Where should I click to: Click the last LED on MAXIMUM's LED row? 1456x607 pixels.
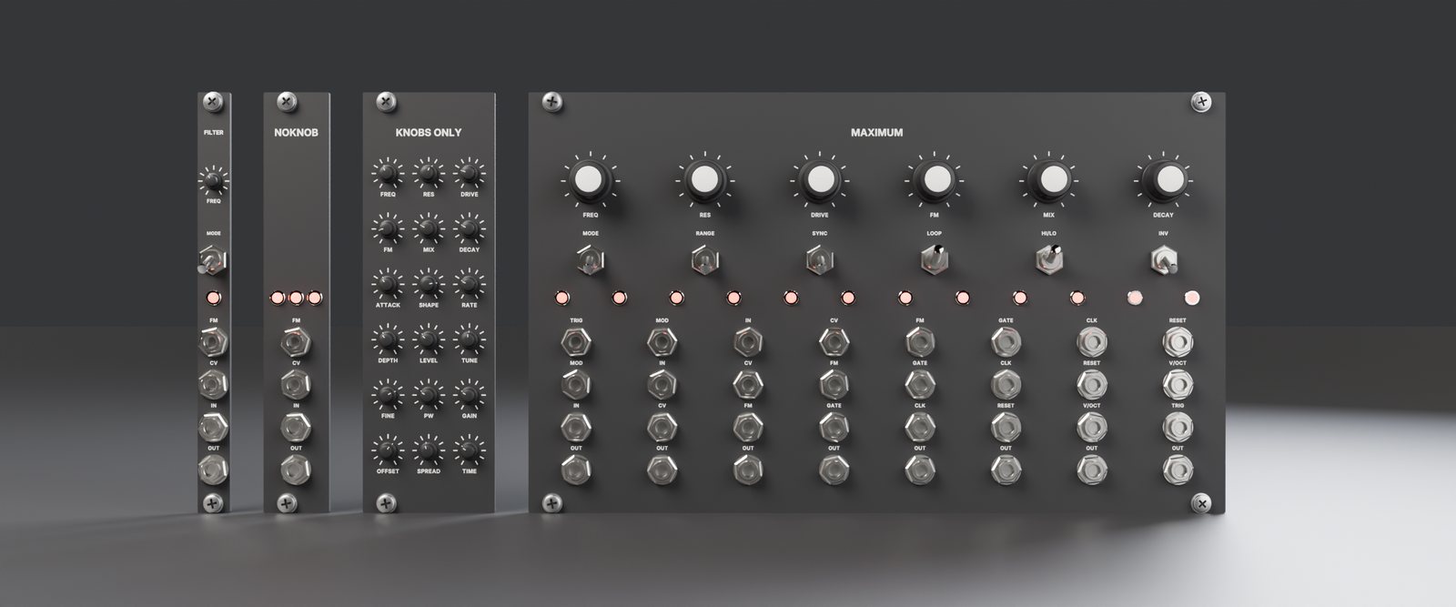click(x=1192, y=297)
